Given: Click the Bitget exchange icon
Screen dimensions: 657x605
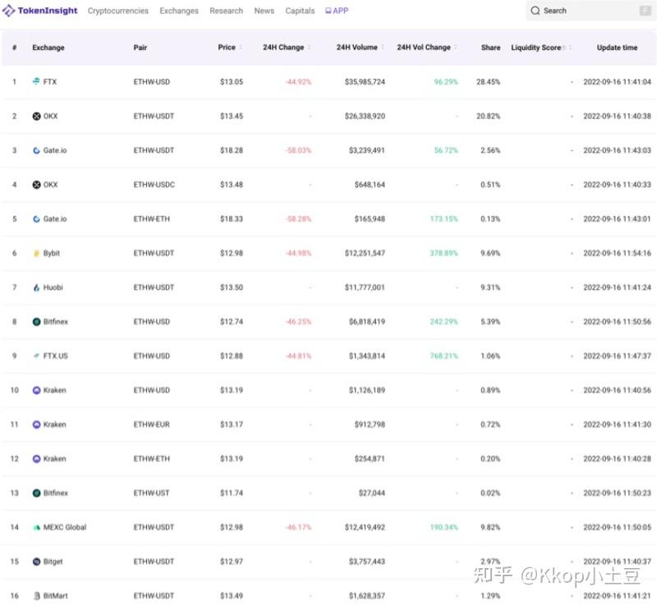Looking at the screenshot, I should pyautogui.click(x=36, y=561).
